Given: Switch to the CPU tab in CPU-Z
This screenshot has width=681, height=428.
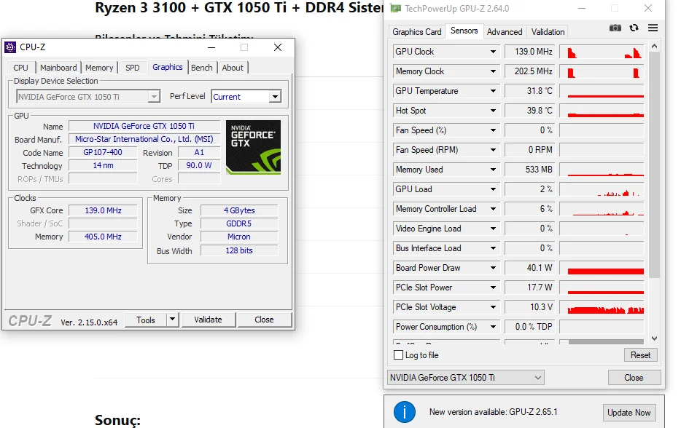Looking at the screenshot, I should click(x=20, y=68).
